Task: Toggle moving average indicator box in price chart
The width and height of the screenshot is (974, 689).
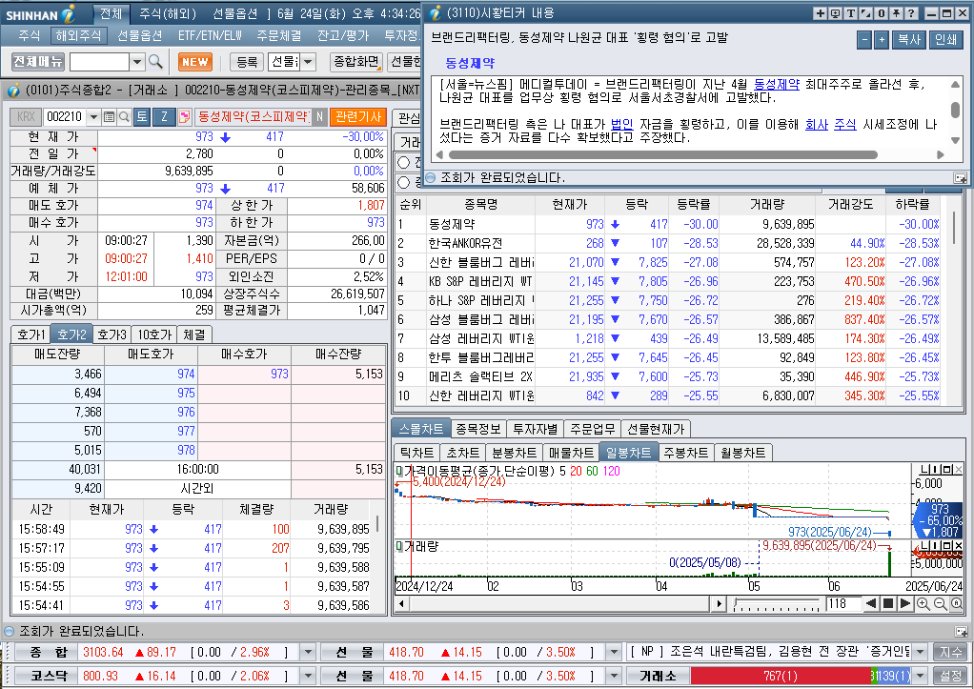Action: (x=399, y=471)
